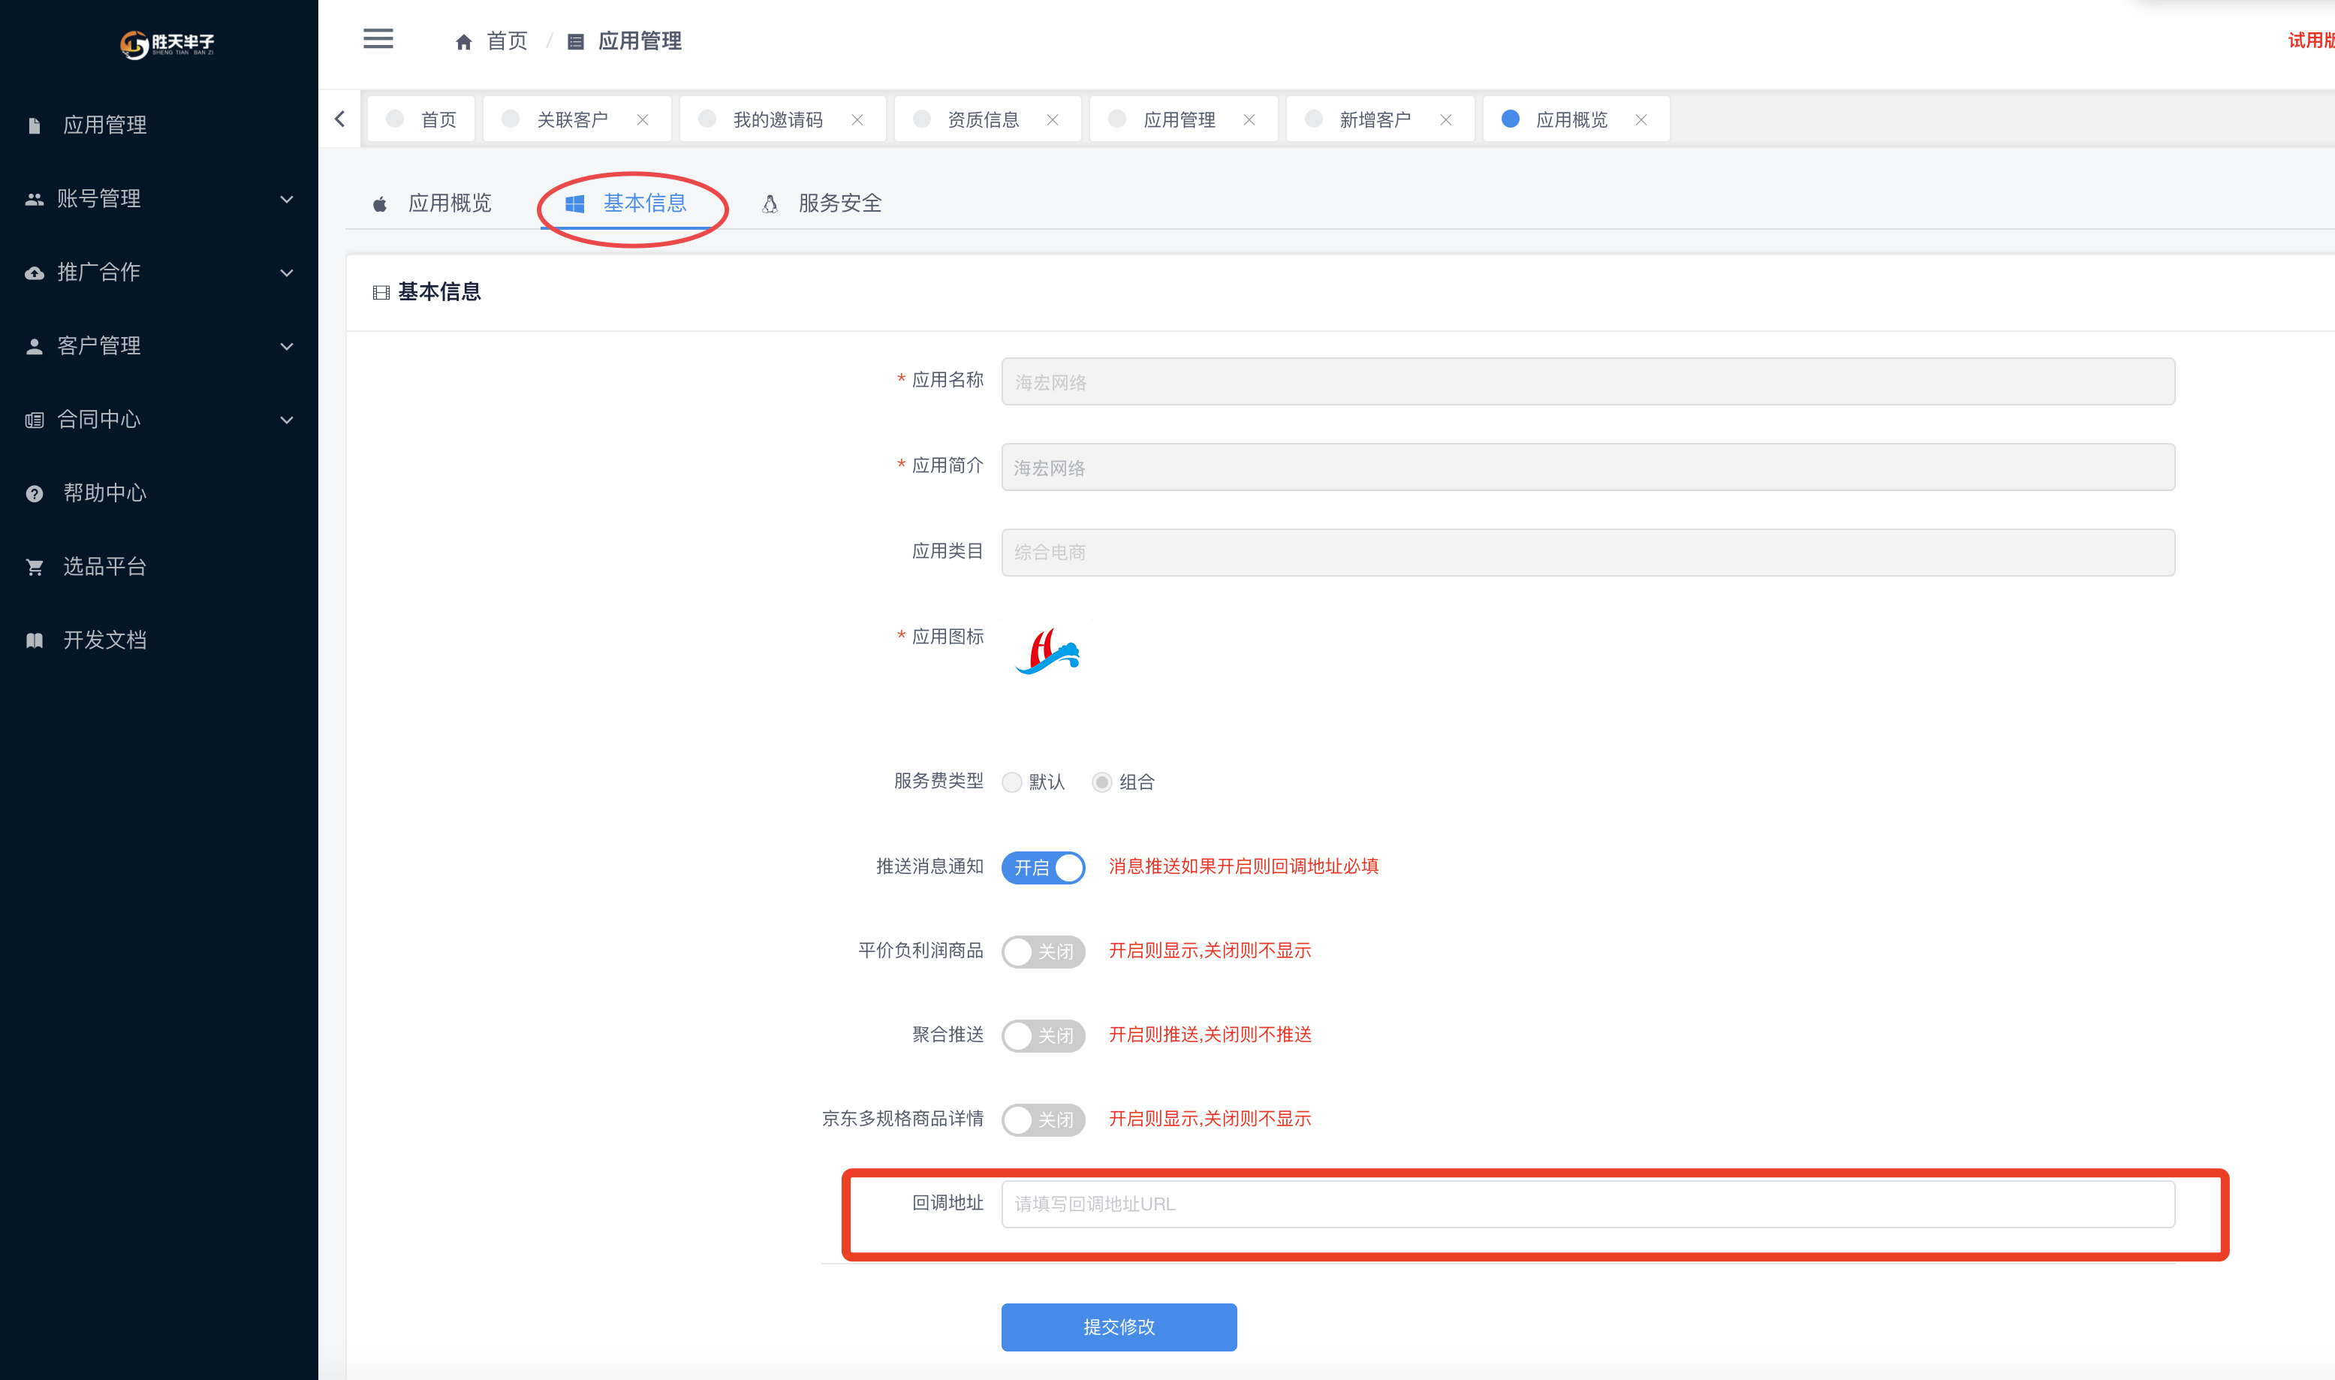
Task: Click the film icon next to 基本信息 heading
Action: 381,293
